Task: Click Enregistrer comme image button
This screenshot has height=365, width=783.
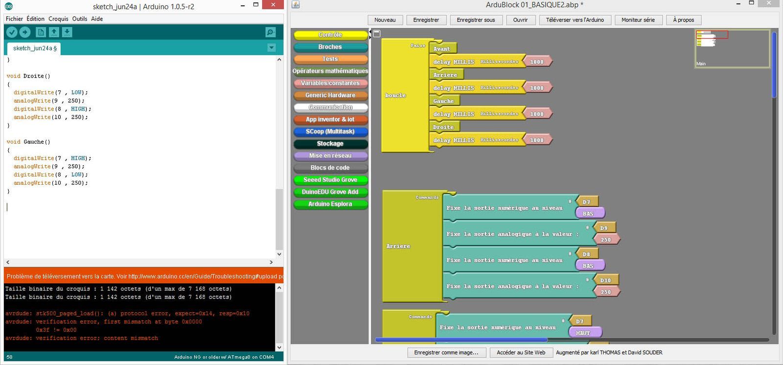Action: [446, 352]
